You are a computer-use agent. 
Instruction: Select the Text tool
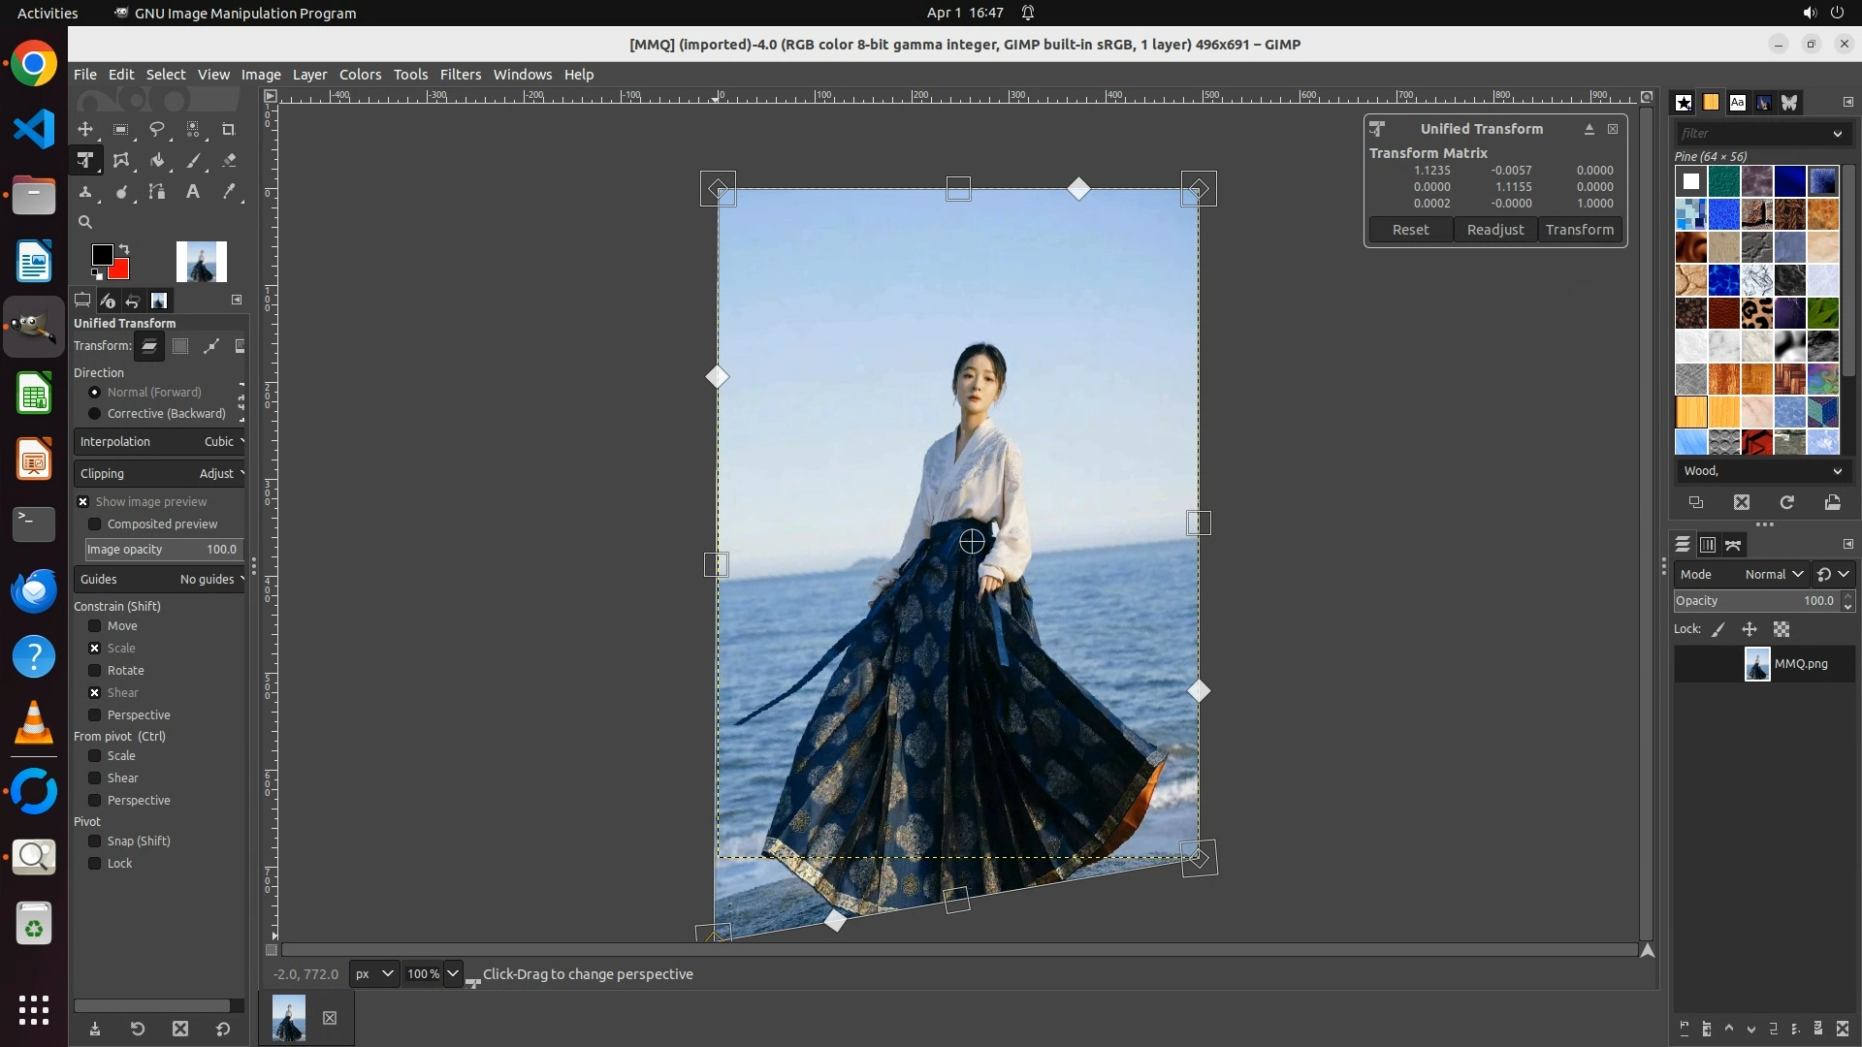click(193, 192)
